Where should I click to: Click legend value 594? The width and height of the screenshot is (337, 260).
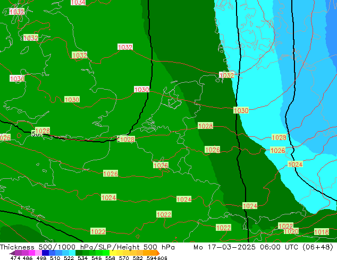[151, 258]
